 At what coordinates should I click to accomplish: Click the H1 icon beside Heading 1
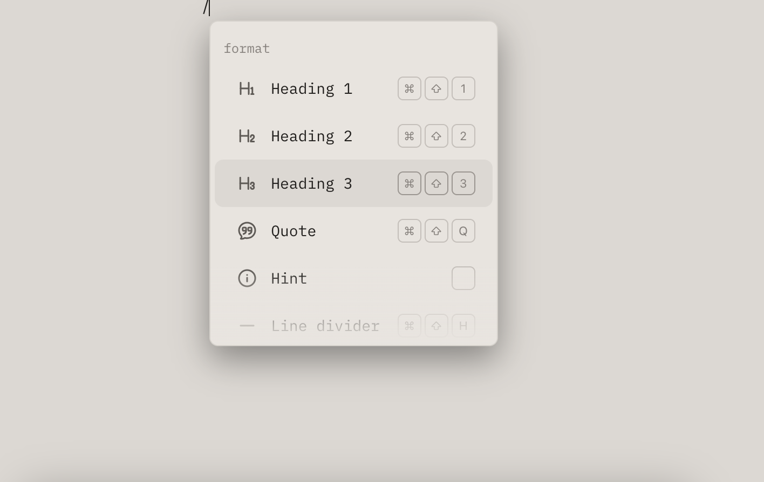click(x=247, y=88)
